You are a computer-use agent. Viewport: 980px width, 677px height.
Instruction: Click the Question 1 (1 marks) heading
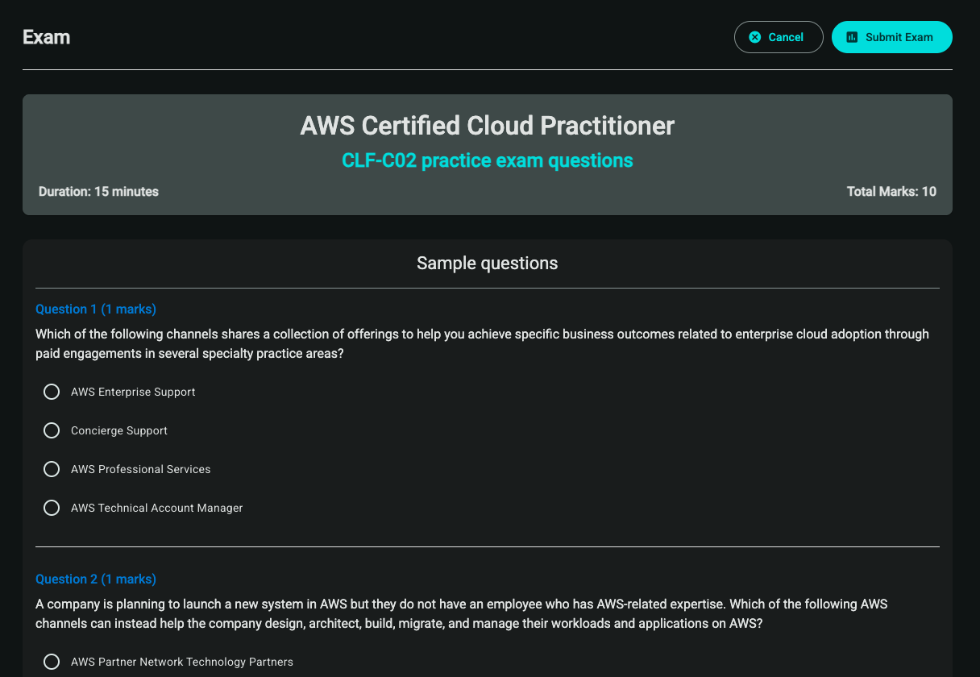click(x=96, y=309)
